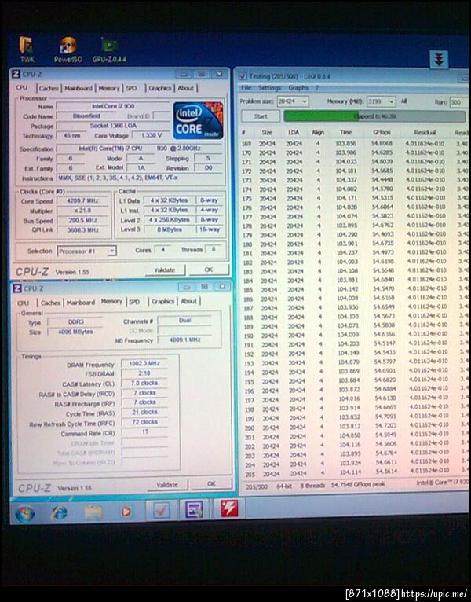Open Graphics tab in top CPU-Z window
The width and height of the screenshot is (471, 602).
[160, 88]
